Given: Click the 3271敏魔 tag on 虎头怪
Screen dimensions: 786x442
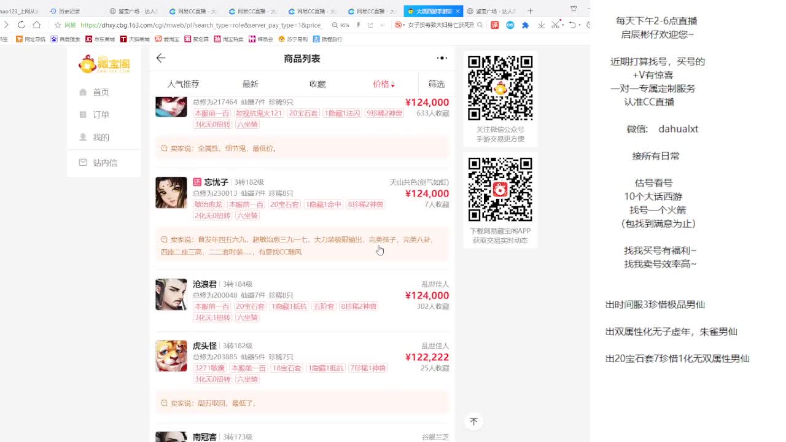Looking at the screenshot, I should pos(210,368).
